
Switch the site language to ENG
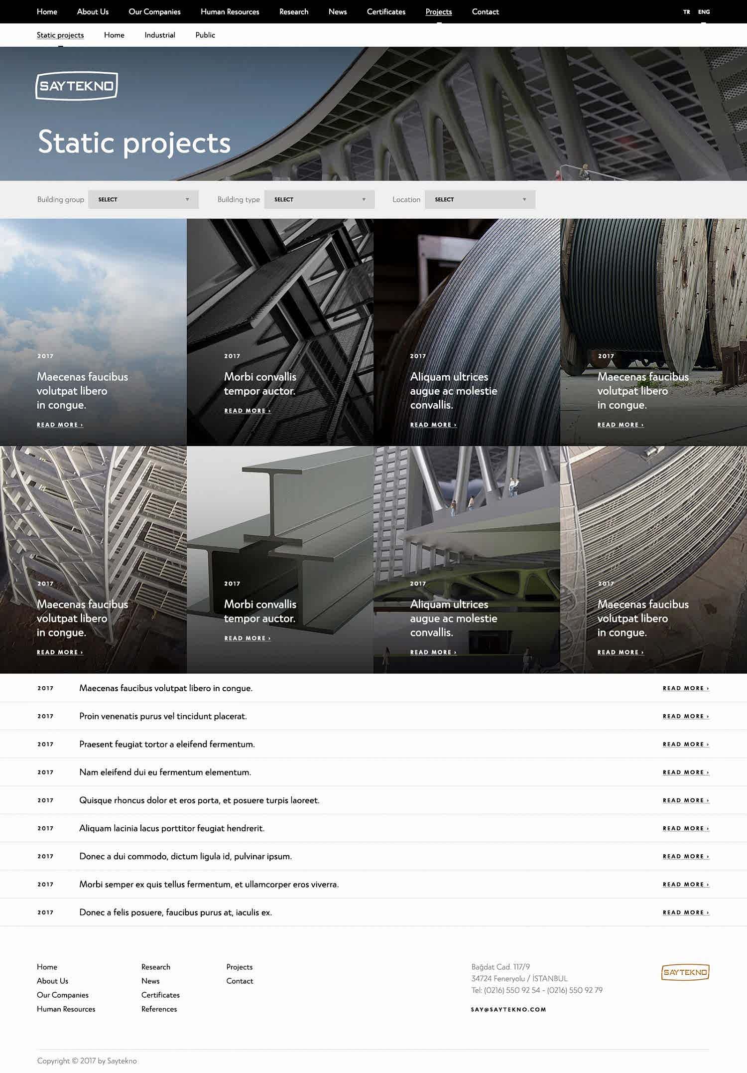click(x=704, y=12)
